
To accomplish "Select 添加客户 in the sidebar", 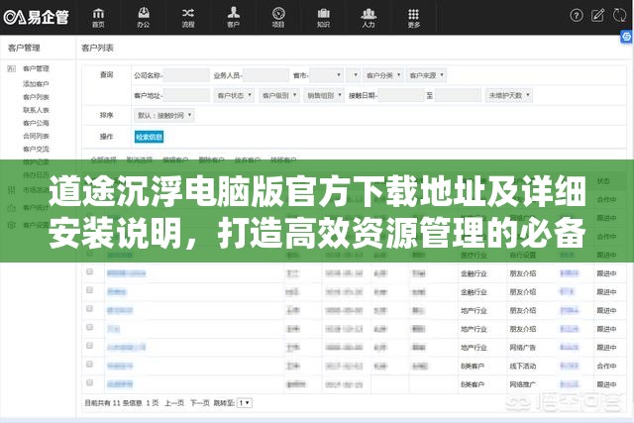I will point(36,84).
